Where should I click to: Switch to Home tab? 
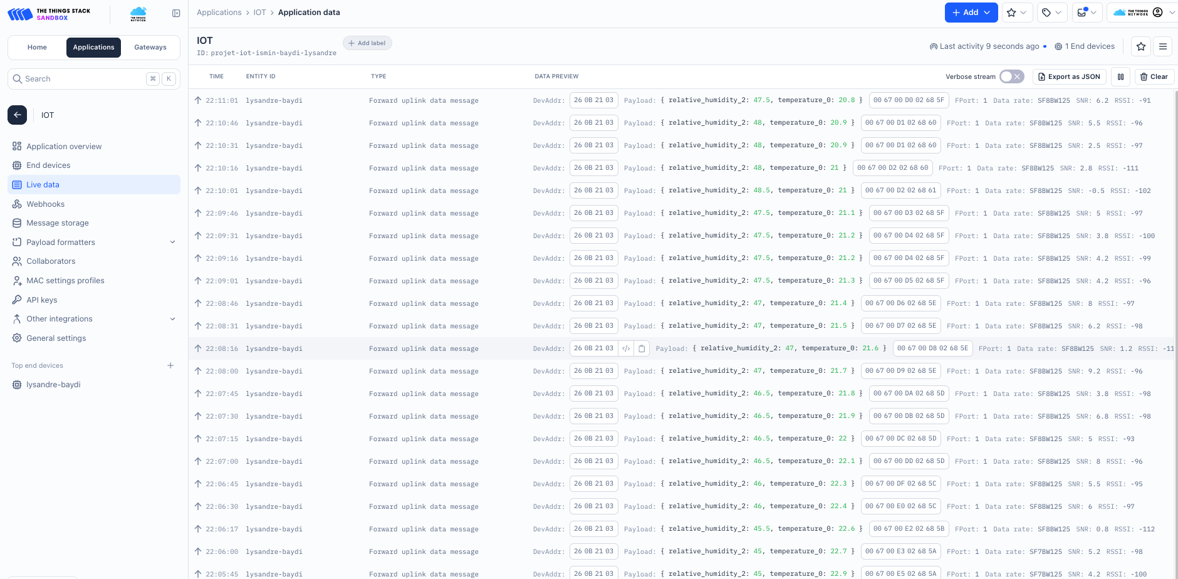pos(37,47)
